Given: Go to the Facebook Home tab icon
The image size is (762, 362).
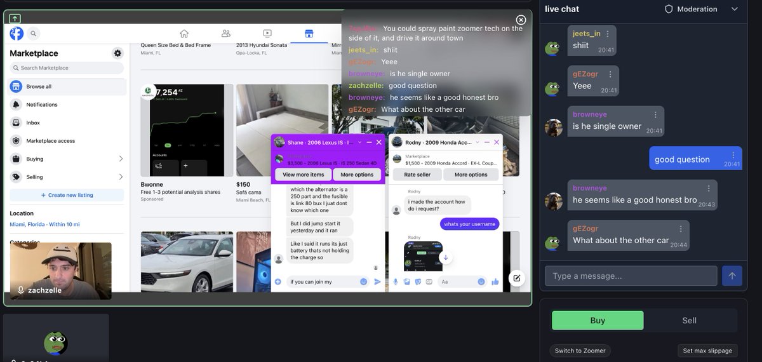Looking at the screenshot, I should click(184, 34).
